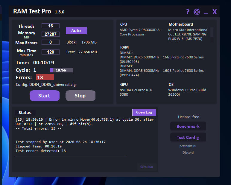Click the '-- Total errors: 13 --' log line
Screen dimensions: 231x185
pyautogui.click(x=39, y=128)
